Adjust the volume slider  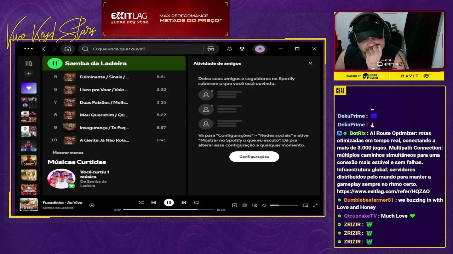pyautogui.click(x=284, y=205)
